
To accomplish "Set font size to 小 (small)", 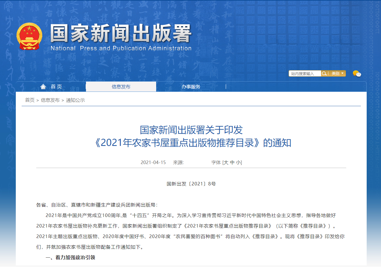I will [x=239, y=163].
